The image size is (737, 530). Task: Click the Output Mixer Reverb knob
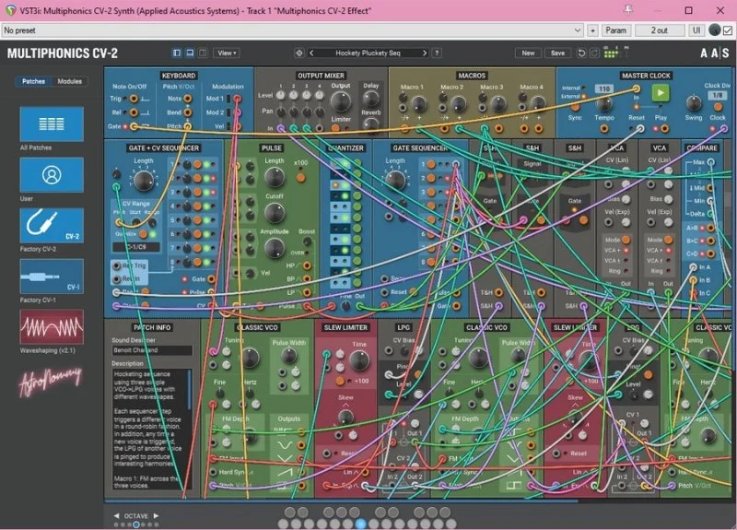(371, 124)
